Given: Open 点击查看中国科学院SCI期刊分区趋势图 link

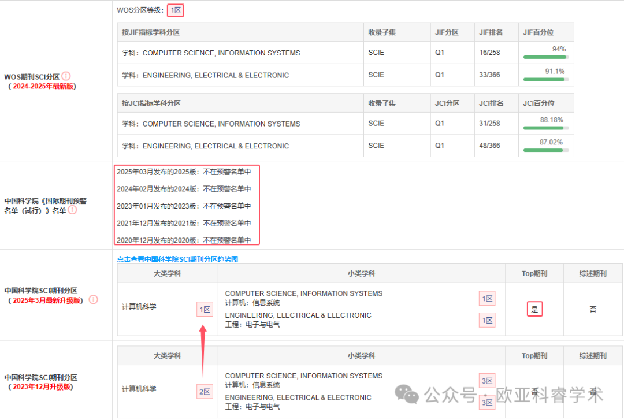Looking at the screenshot, I should (x=177, y=259).
